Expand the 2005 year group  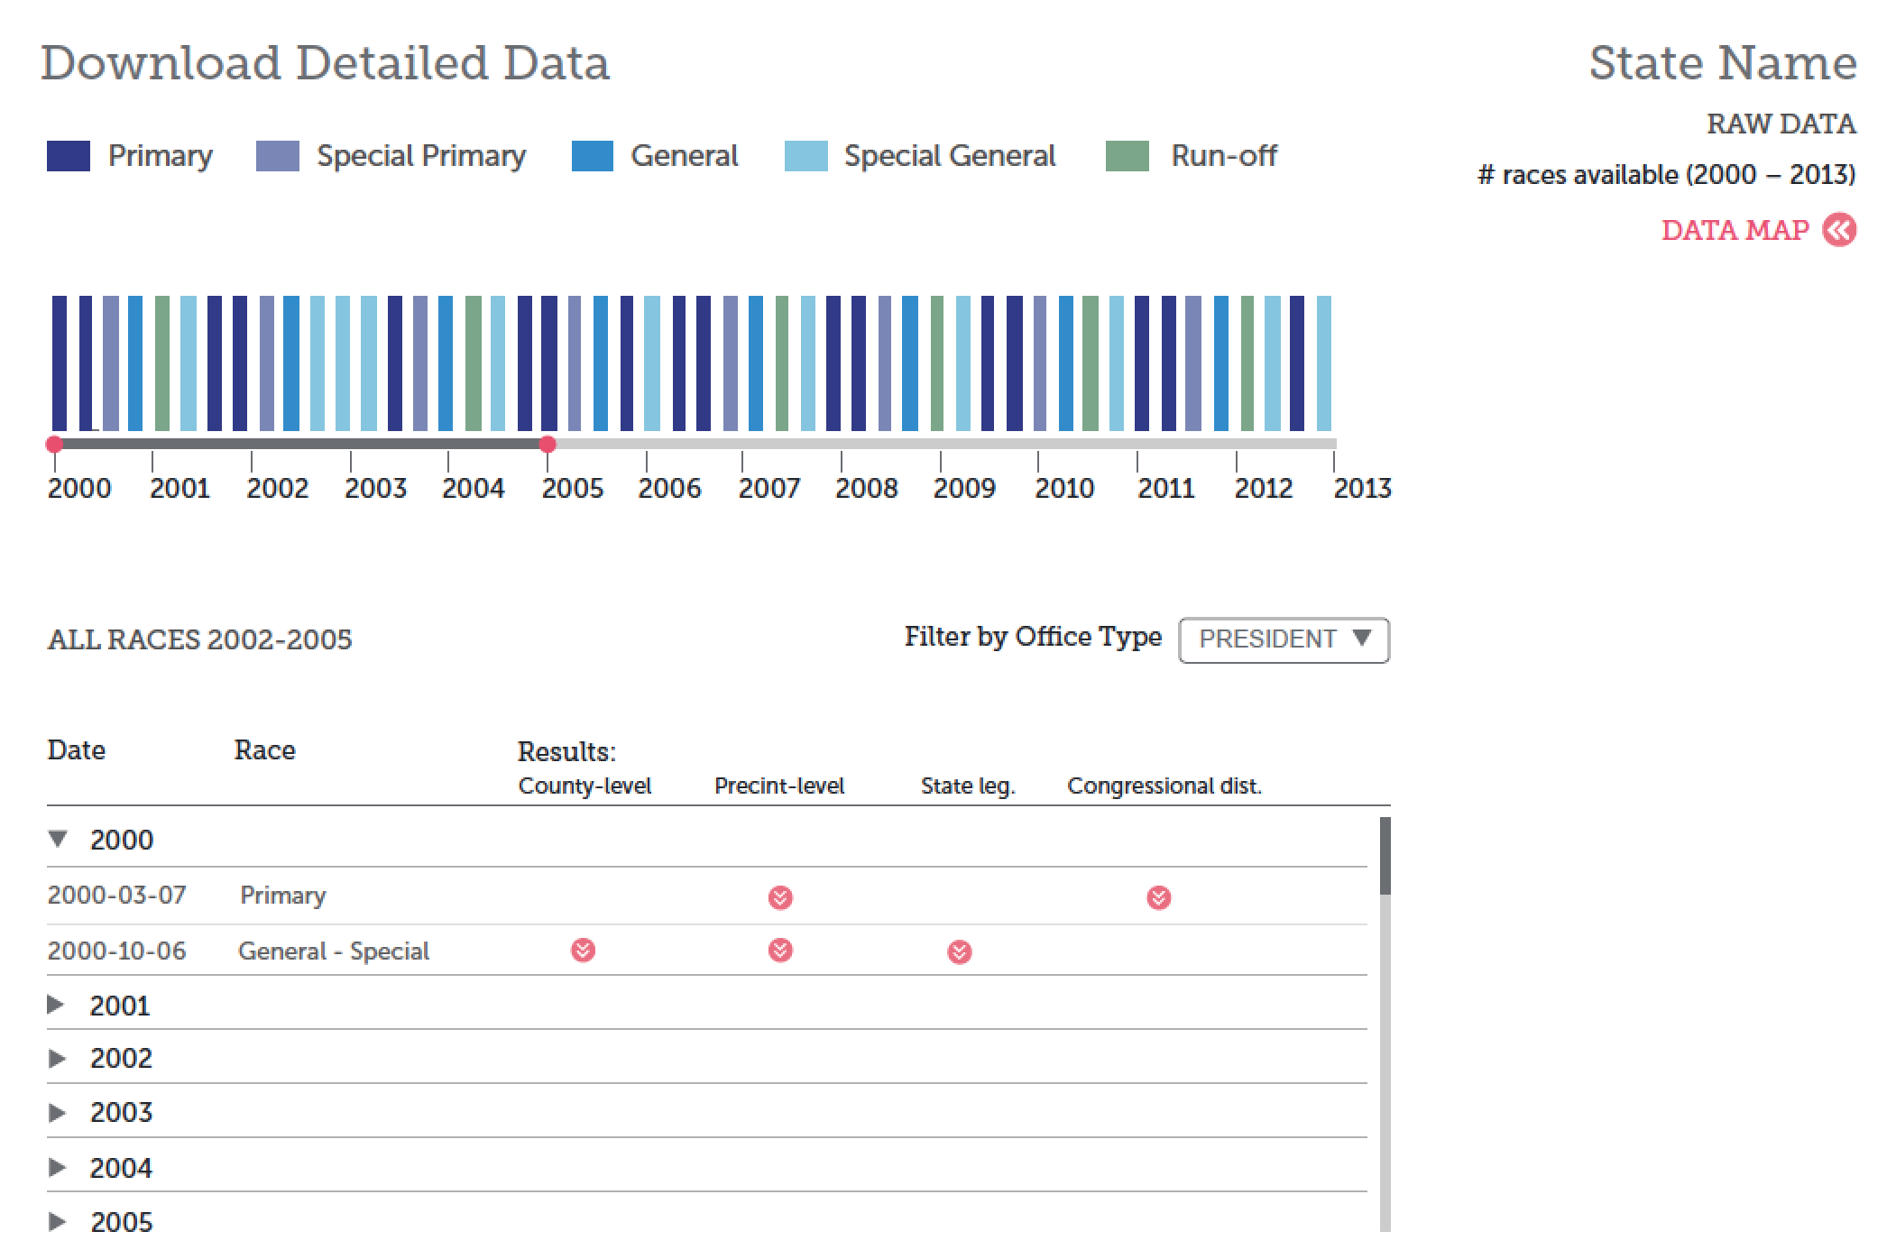(56, 1222)
